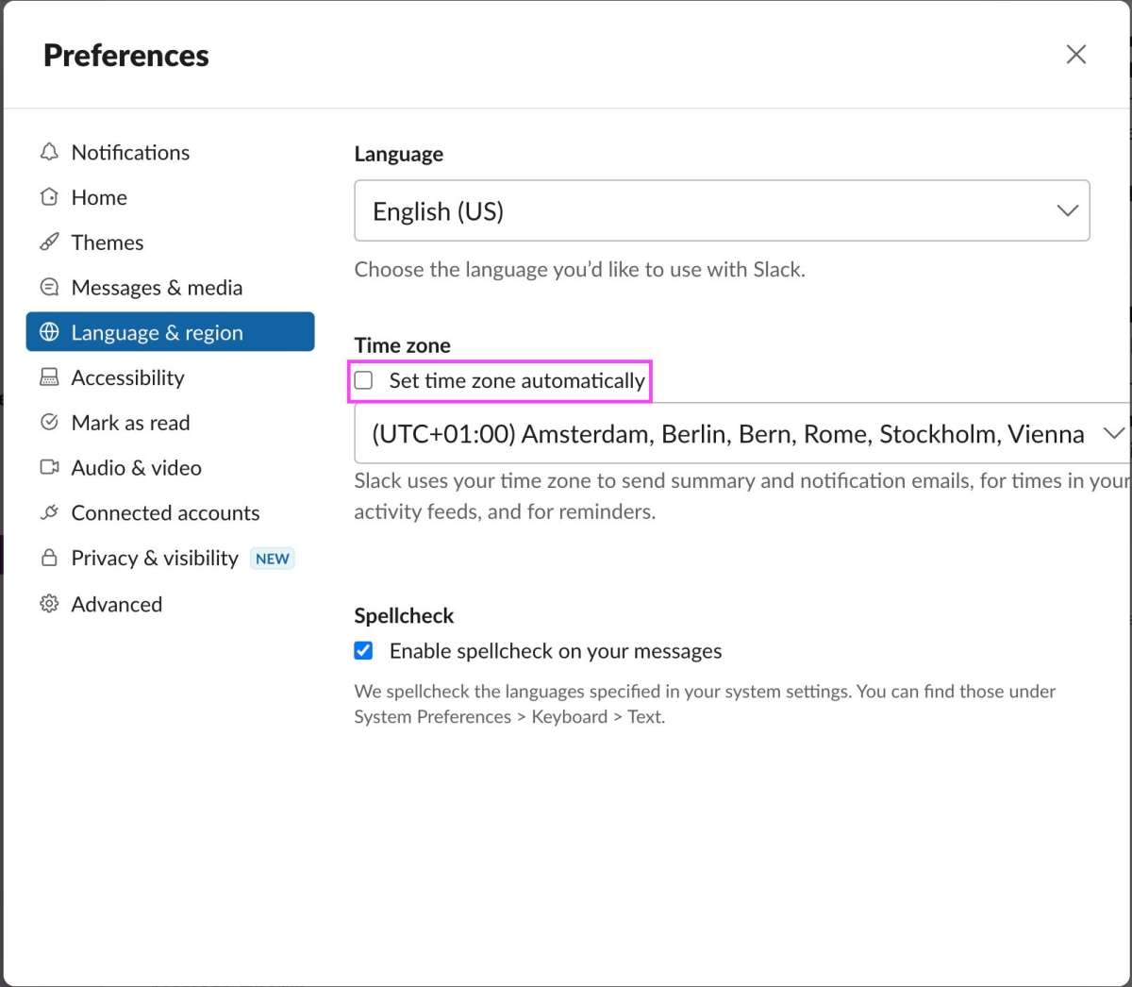Click the Home icon in sidebar
This screenshot has width=1132, height=987.
[x=49, y=197]
